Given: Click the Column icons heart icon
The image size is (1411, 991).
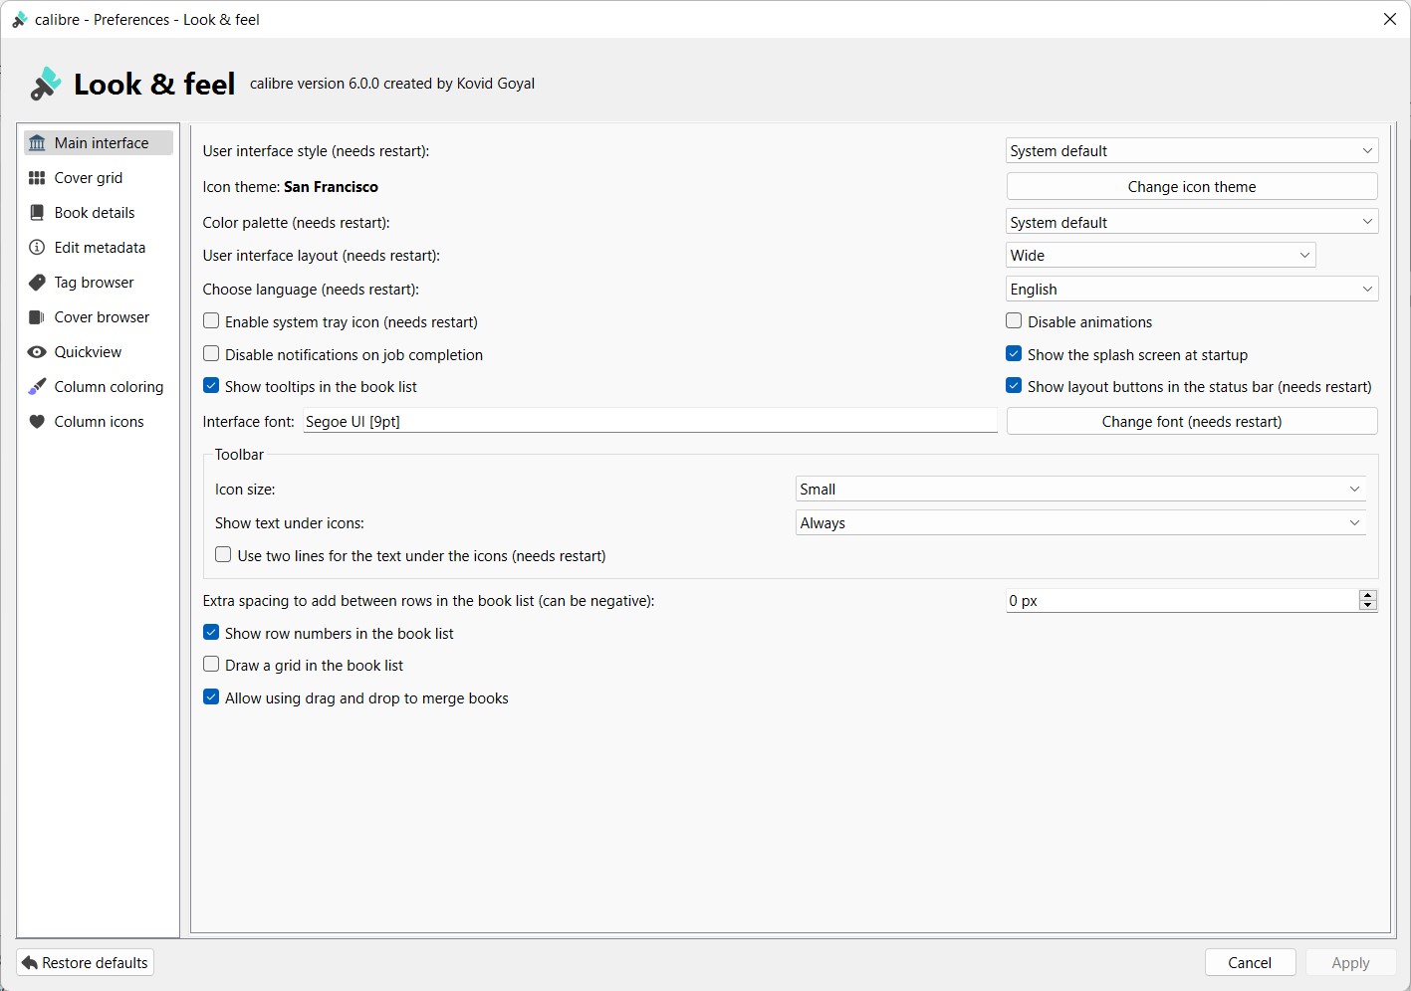Looking at the screenshot, I should click(x=37, y=422).
